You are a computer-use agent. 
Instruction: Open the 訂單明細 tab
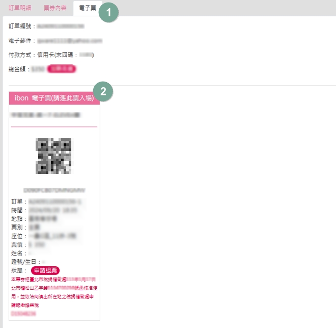pyautogui.click(x=21, y=8)
